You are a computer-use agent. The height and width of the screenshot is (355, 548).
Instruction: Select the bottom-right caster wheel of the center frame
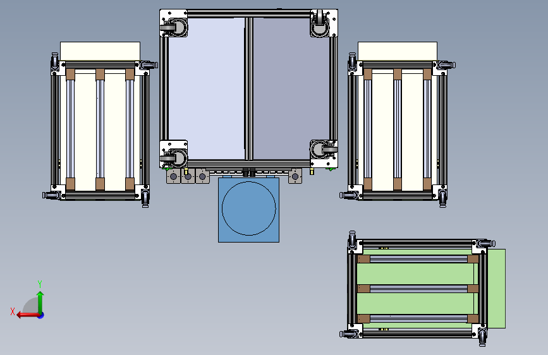coord(324,150)
